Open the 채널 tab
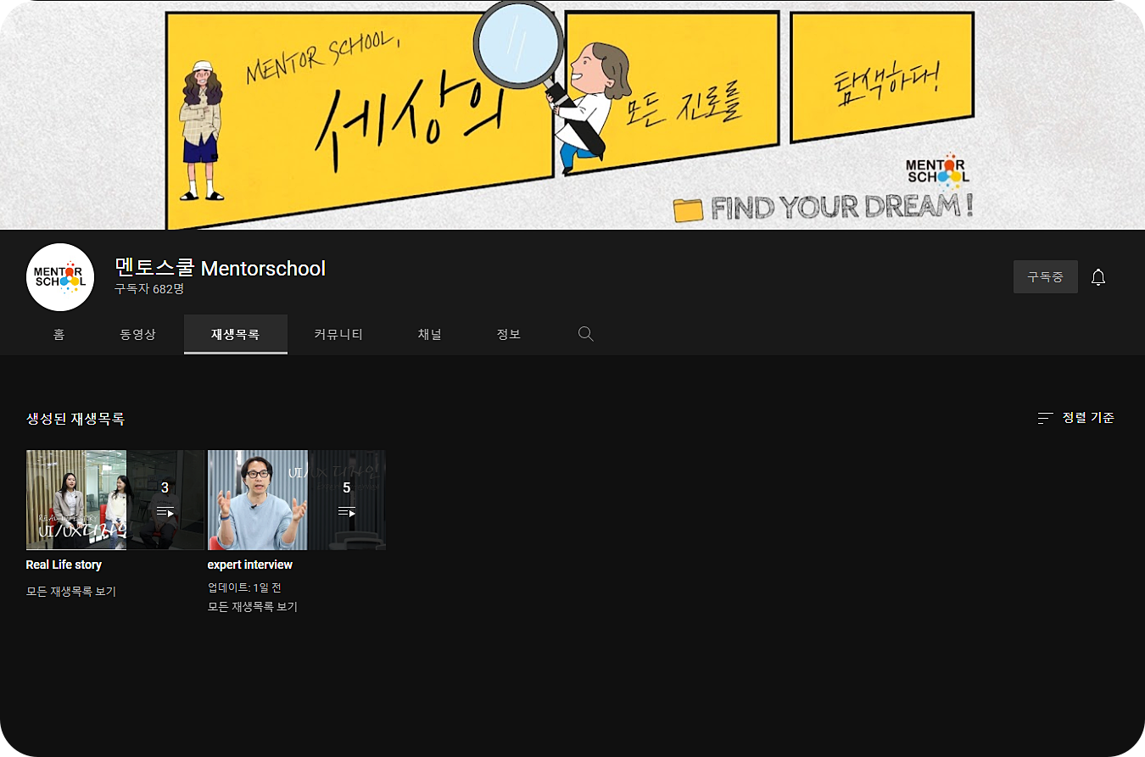Screen dimensions: 1145x757 [430, 334]
